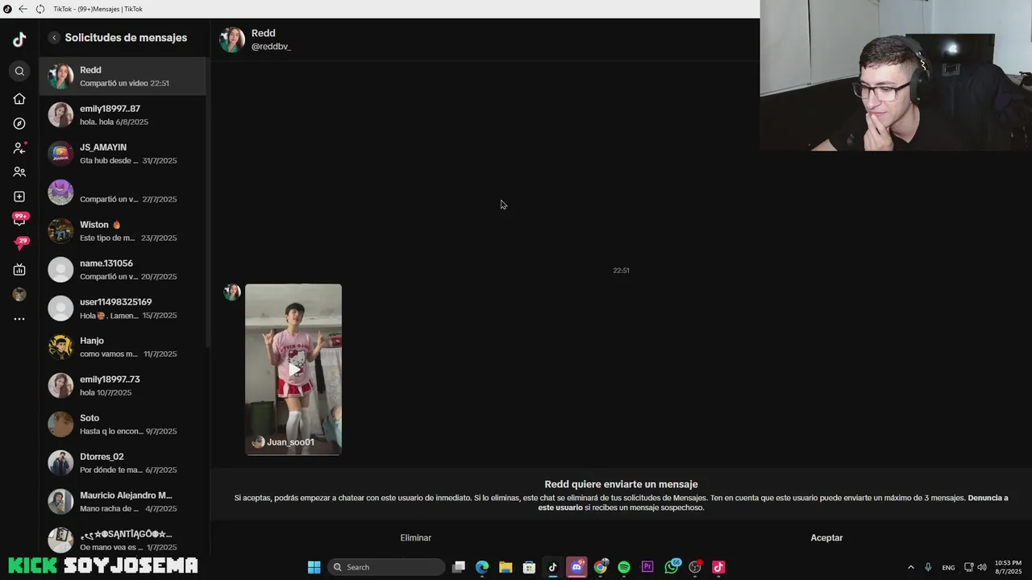The width and height of the screenshot is (1032, 580).
Task: Open the red TikTok taskbar icon
Action: click(x=718, y=567)
